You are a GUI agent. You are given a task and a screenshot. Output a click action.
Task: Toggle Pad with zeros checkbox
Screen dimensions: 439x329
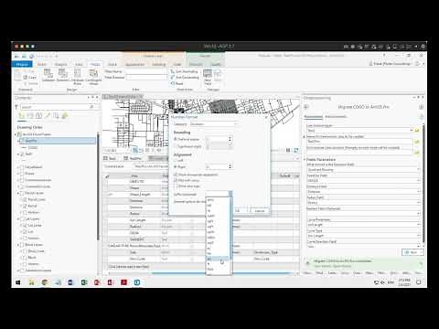[176, 180]
